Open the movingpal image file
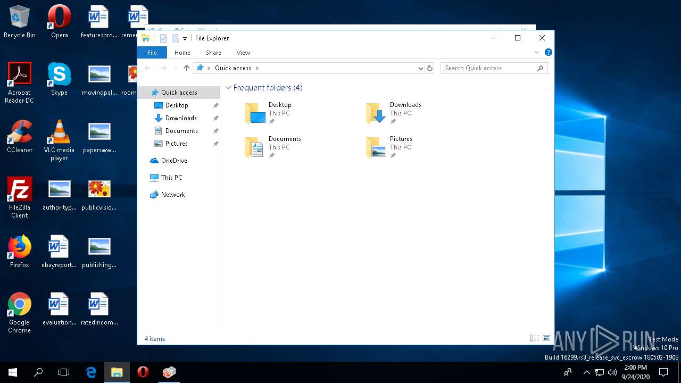The height and width of the screenshot is (383, 681). click(99, 80)
